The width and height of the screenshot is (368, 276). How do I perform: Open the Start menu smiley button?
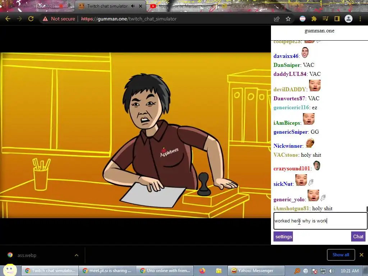(10, 270)
